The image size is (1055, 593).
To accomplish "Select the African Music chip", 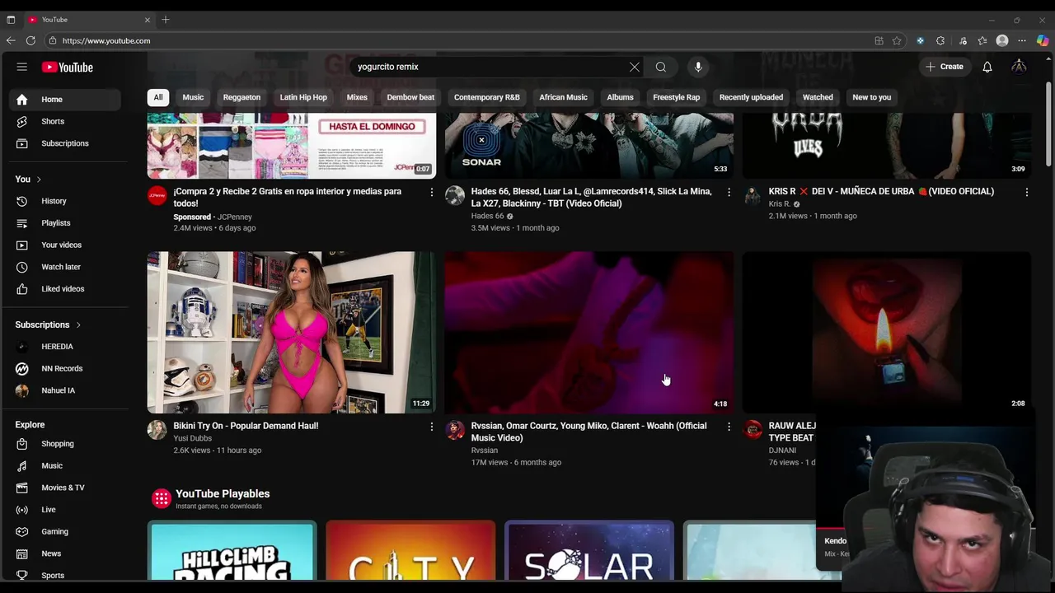I will pos(564,97).
